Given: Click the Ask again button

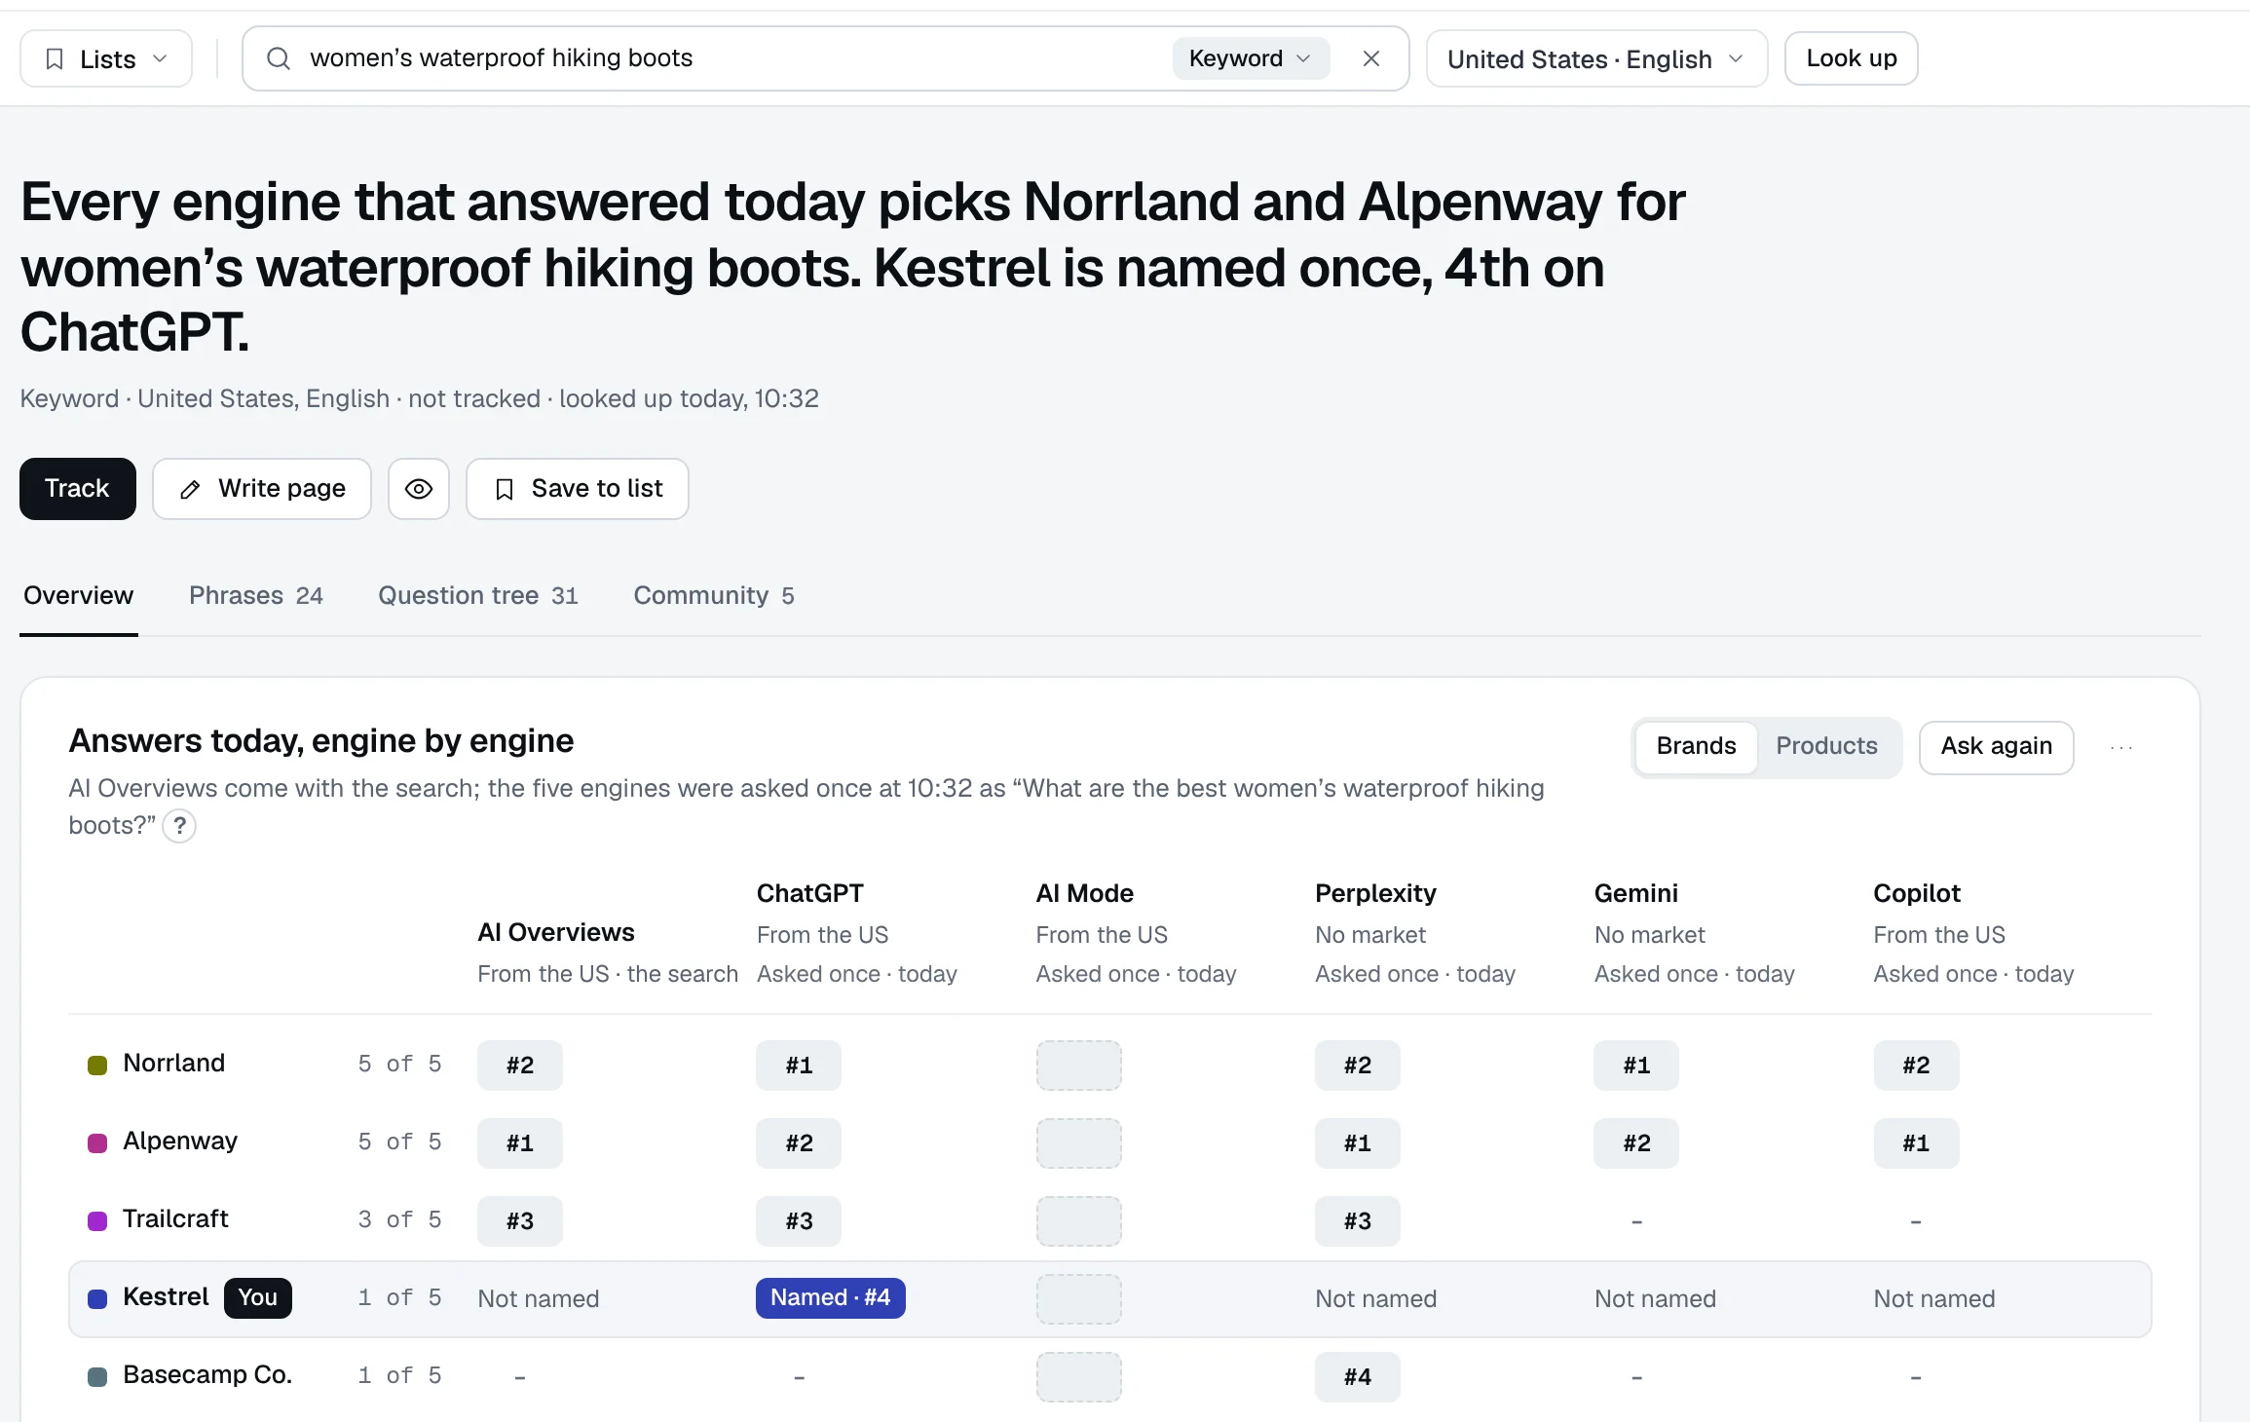Looking at the screenshot, I should pyautogui.click(x=1996, y=747).
